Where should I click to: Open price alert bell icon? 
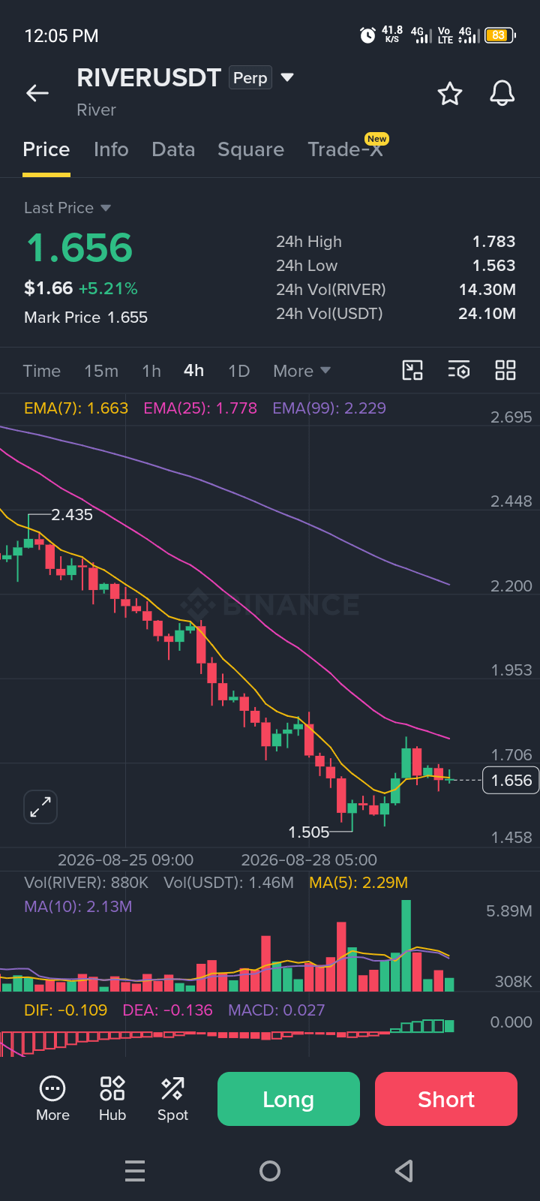tap(502, 94)
